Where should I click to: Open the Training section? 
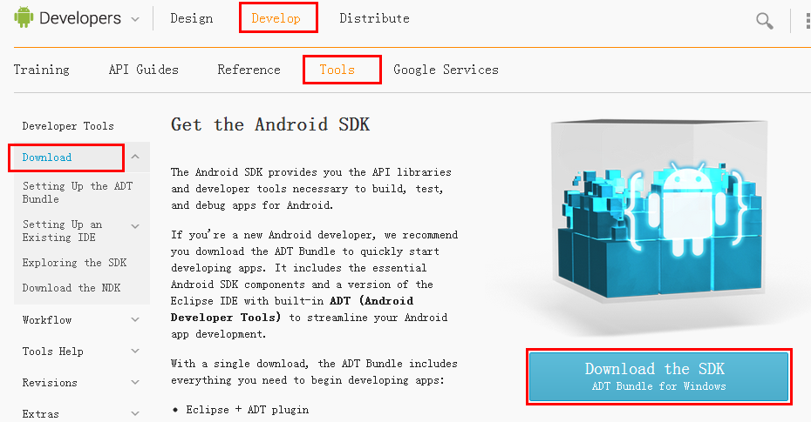(x=41, y=70)
